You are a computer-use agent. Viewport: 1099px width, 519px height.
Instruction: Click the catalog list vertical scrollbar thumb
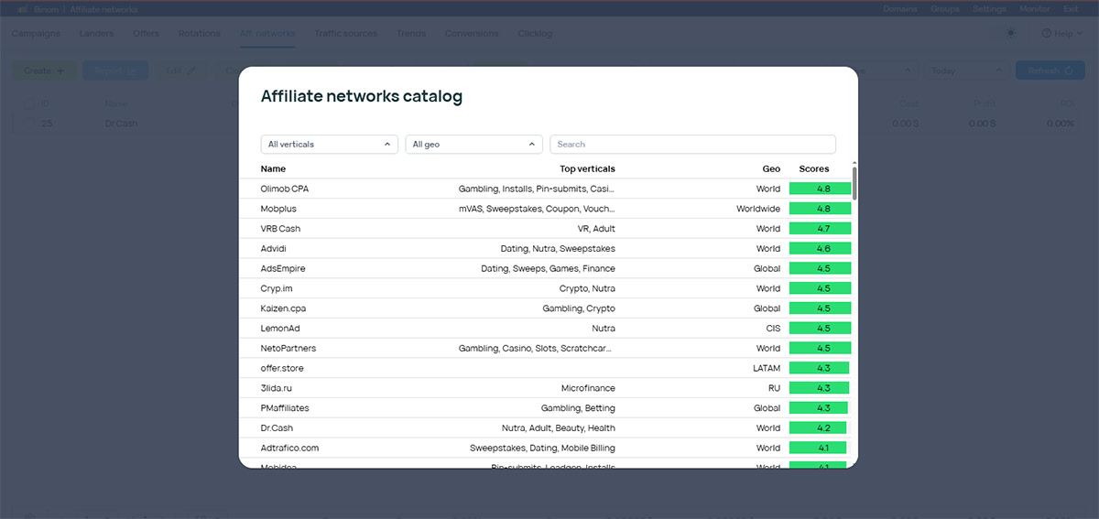coord(854,182)
